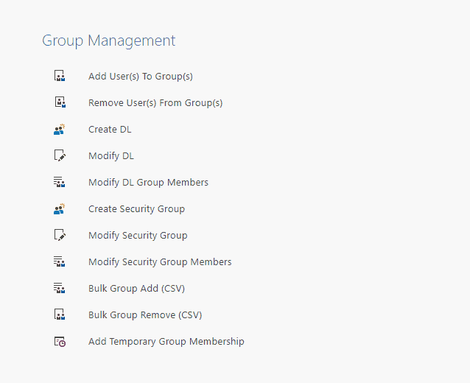The width and height of the screenshot is (470, 383).
Task: Select the Create DL link
Action: pos(110,129)
